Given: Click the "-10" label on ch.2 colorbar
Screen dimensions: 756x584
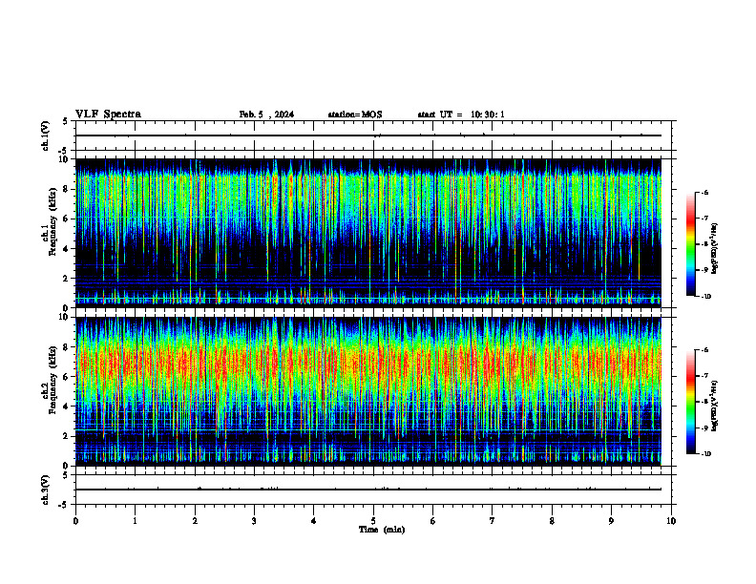Looking at the screenshot, I should [705, 454].
